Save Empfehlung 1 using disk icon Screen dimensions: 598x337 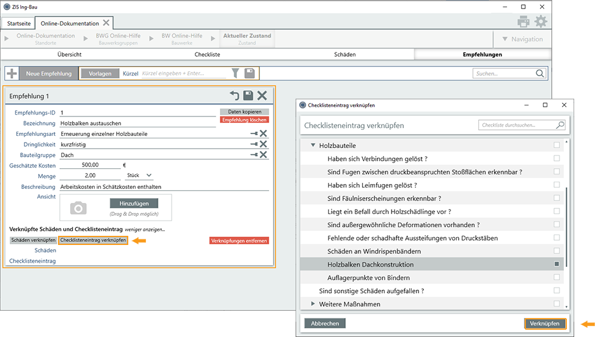pos(248,96)
